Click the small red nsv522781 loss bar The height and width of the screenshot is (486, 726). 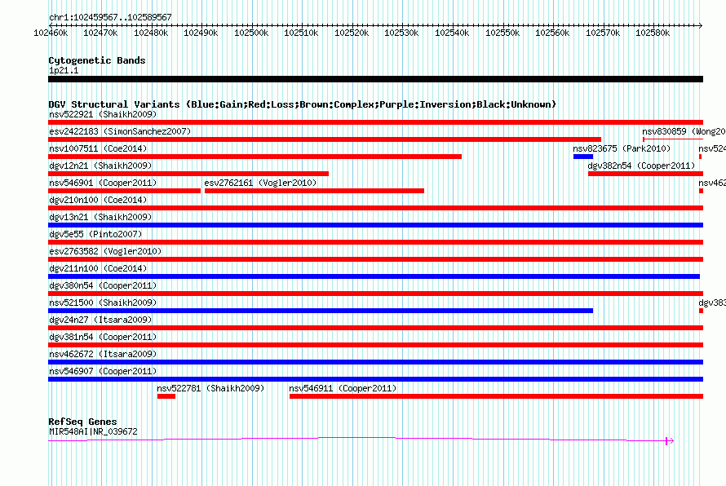[166, 396]
